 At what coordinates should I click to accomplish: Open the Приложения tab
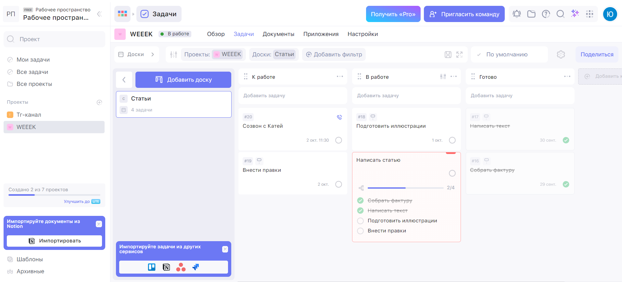pyautogui.click(x=321, y=34)
